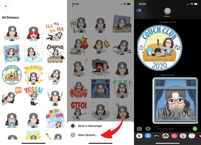Select the sparkles praying avatar sticker
This screenshot has height=145, width=201.
click(79, 67)
